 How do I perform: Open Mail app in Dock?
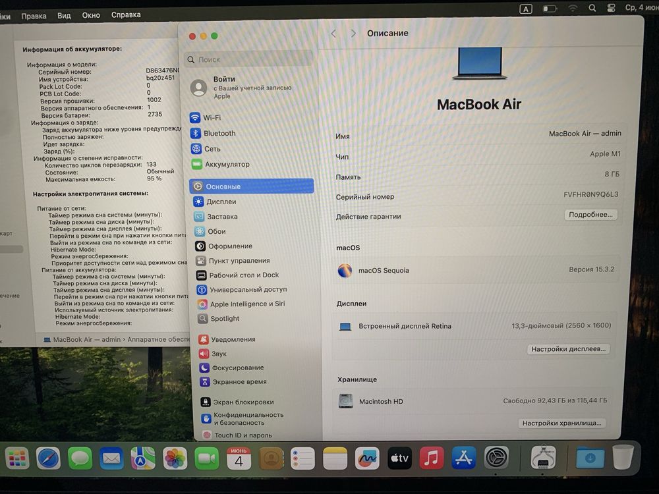[x=111, y=458]
